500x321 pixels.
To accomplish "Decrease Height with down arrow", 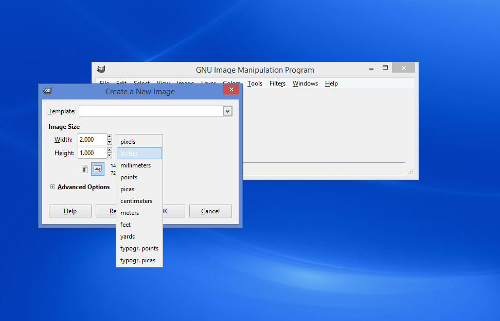I will pos(110,156).
